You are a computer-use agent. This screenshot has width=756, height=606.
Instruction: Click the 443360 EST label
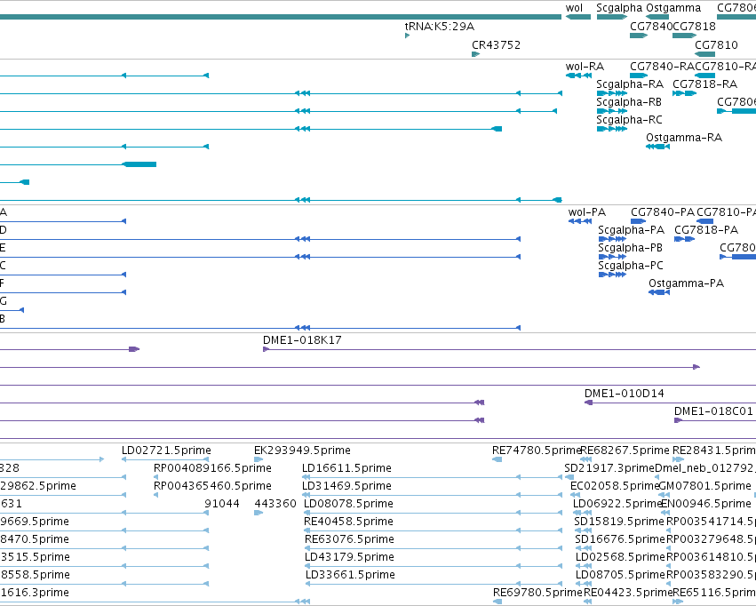275,504
